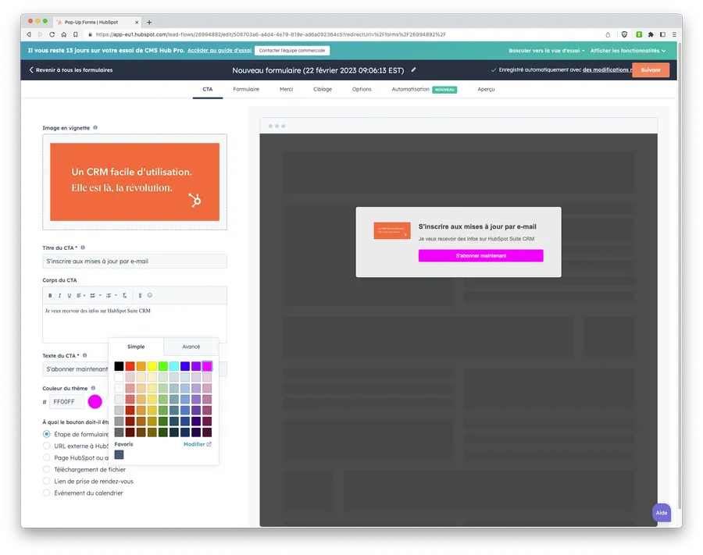The height and width of the screenshot is (555, 703).
Task: Open browser extensions puzzle icon
Action: [651, 34]
